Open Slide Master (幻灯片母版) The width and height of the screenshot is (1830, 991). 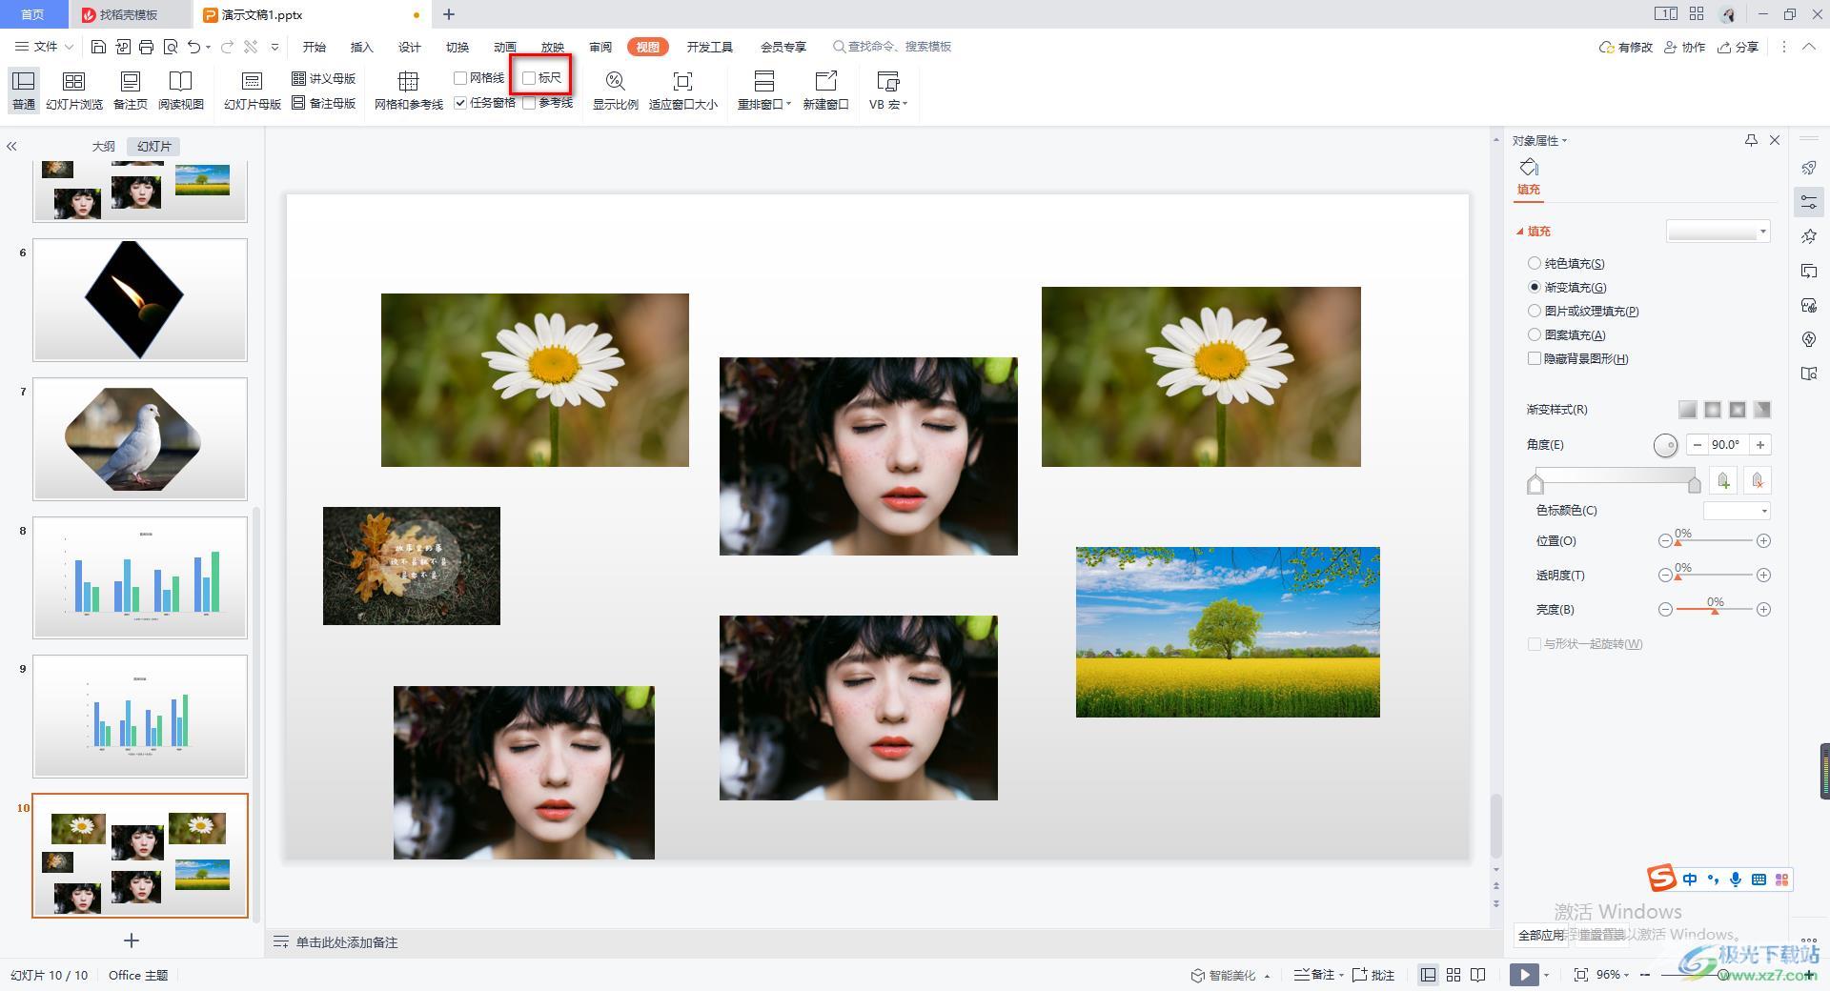(x=253, y=91)
